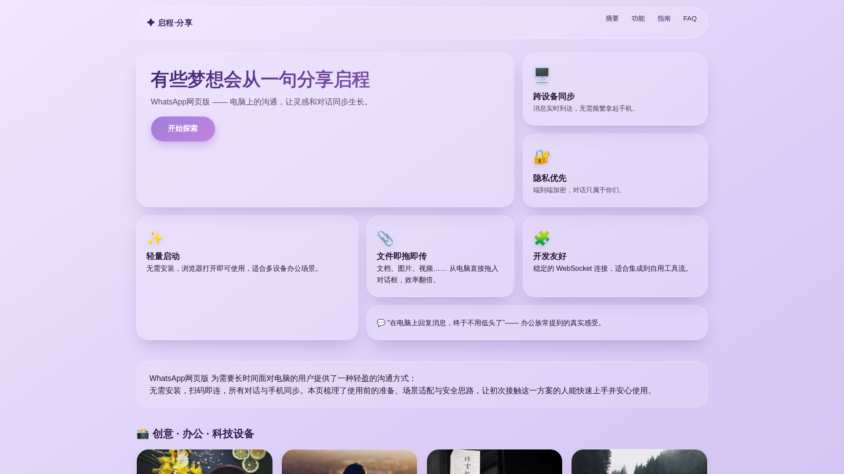Click the text 消息实时到达，无需频繁拿起手机。
The height and width of the screenshot is (474, 844).
(586, 108)
